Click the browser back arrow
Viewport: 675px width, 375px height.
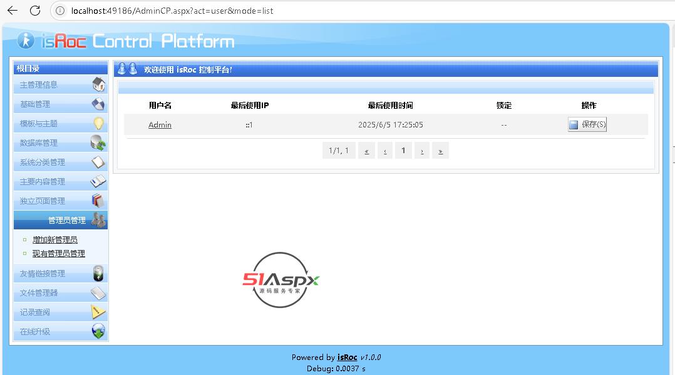(x=13, y=11)
